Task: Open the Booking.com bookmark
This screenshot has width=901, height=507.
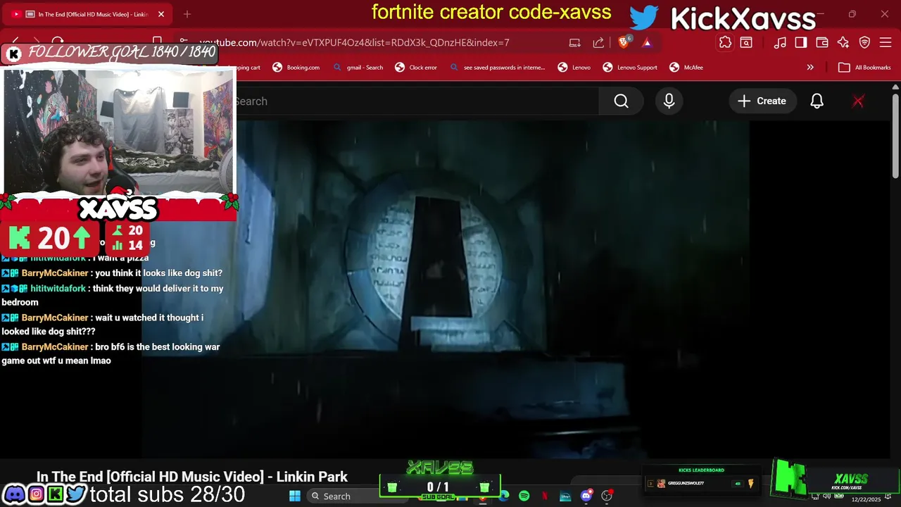Action: pyautogui.click(x=296, y=68)
